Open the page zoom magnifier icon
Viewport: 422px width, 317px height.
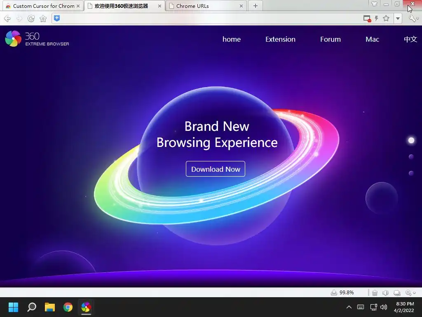click(x=408, y=293)
